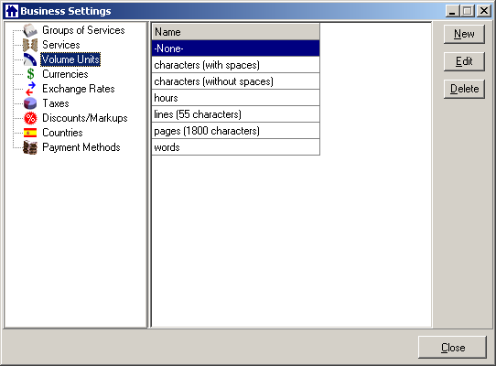Click the Exchange Rates arrows icon

[x=30, y=89]
